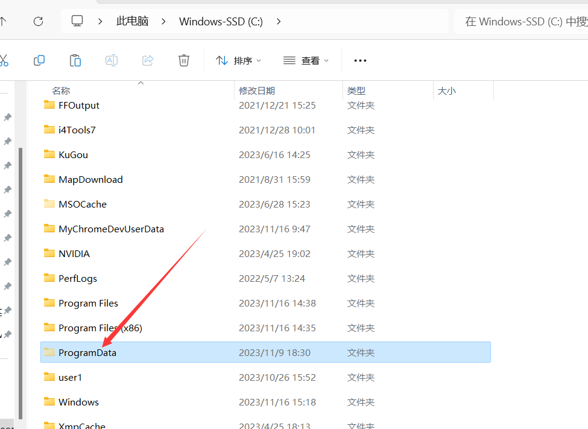Paste using the clipboard Paste icon

coord(75,60)
